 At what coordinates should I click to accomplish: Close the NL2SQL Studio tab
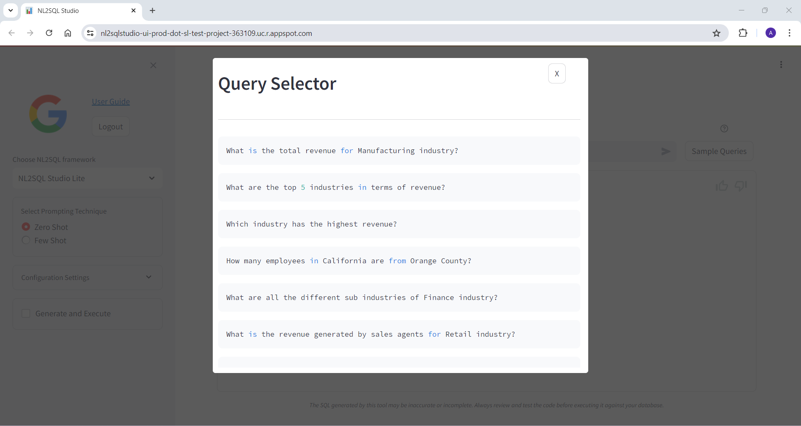pyautogui.click(x=133, y=10)
